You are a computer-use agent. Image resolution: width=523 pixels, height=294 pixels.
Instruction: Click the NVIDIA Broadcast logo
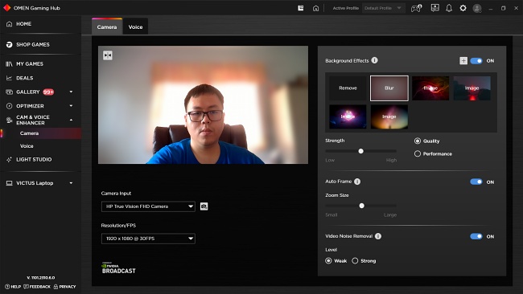point(119,268)
